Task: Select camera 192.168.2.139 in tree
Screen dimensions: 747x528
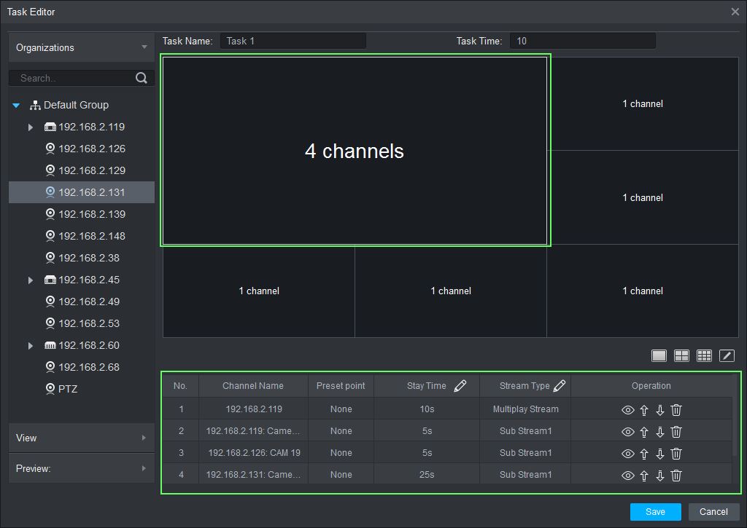Action: click(85, 215)
